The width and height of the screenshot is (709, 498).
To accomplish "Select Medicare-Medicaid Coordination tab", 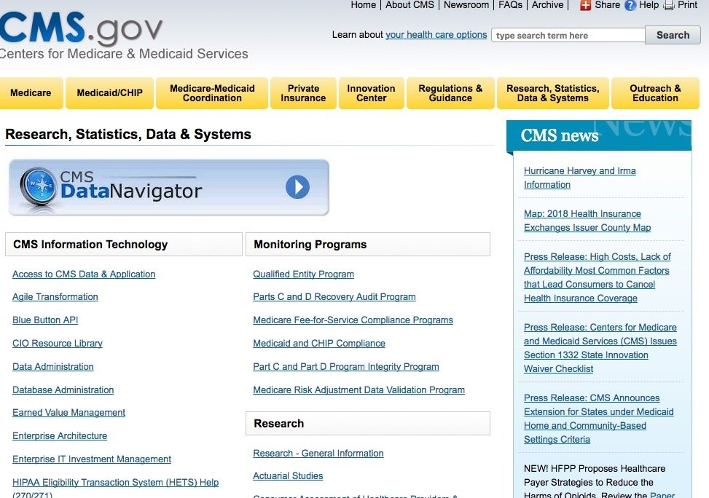I will click(212, 93).
